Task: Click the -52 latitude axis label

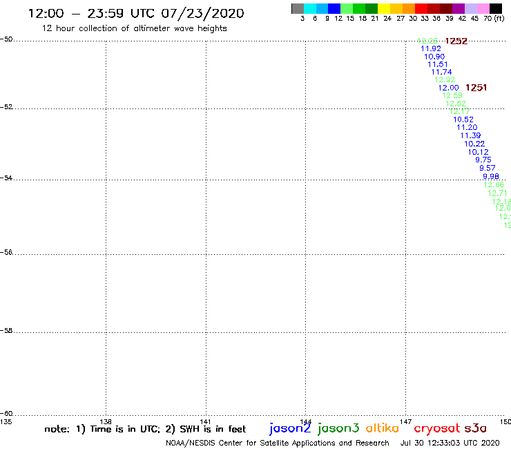Action: pos(6,107)
